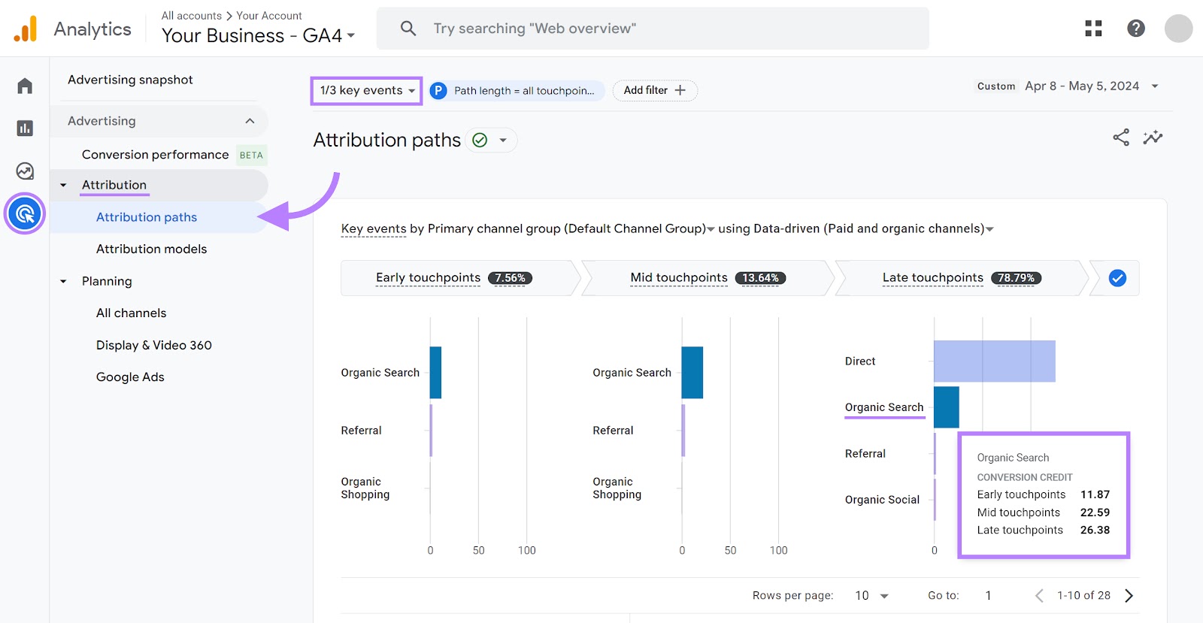Go to the next page of results

tap(1129, 596)
